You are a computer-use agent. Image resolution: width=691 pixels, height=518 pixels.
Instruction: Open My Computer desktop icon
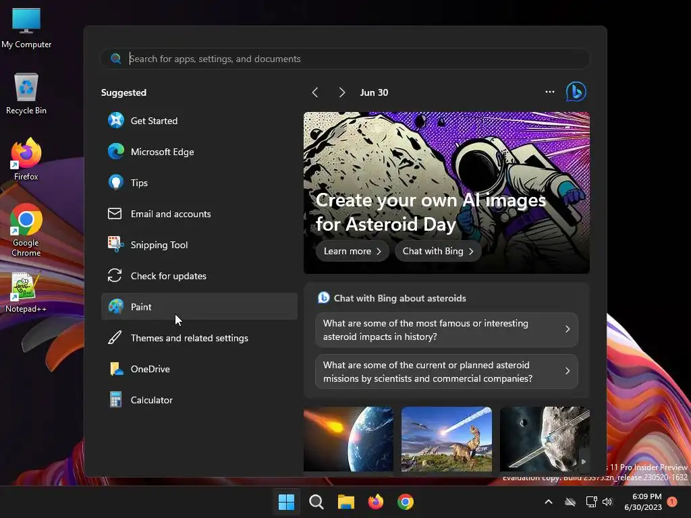26,28
